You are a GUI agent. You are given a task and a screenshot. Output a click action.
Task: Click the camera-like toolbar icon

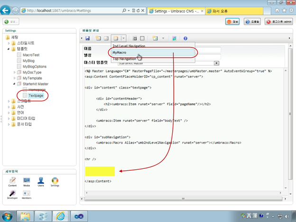tap(135, 38)
